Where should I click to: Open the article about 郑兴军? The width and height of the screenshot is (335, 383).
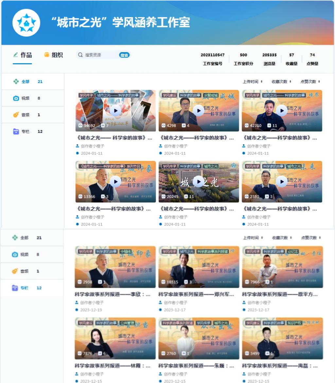pos(196,294)
